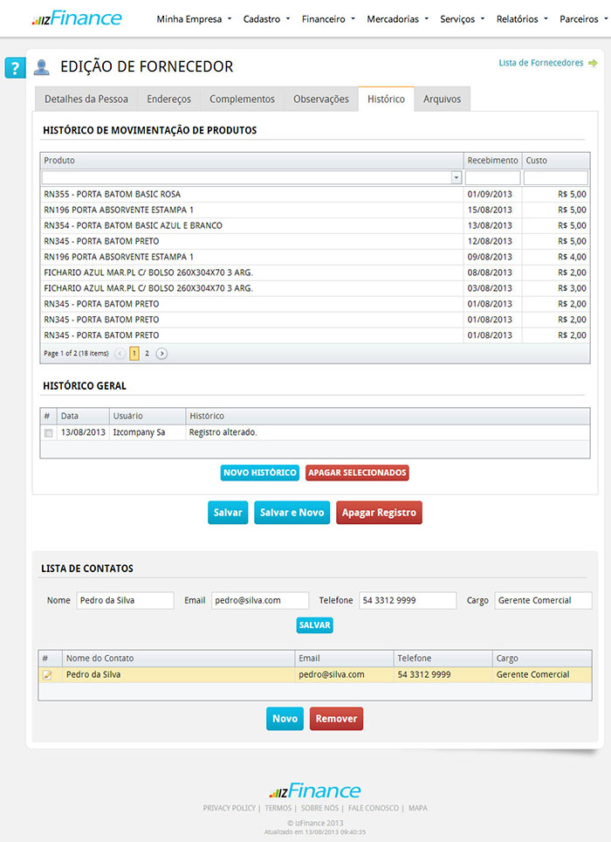The width and height of the screenshot is (611, 842).
Task: Expand the Financeiro menu
Action: 328,18
